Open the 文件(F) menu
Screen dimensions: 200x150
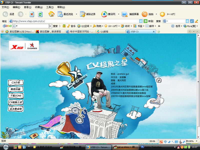click(x=5, y=7)
